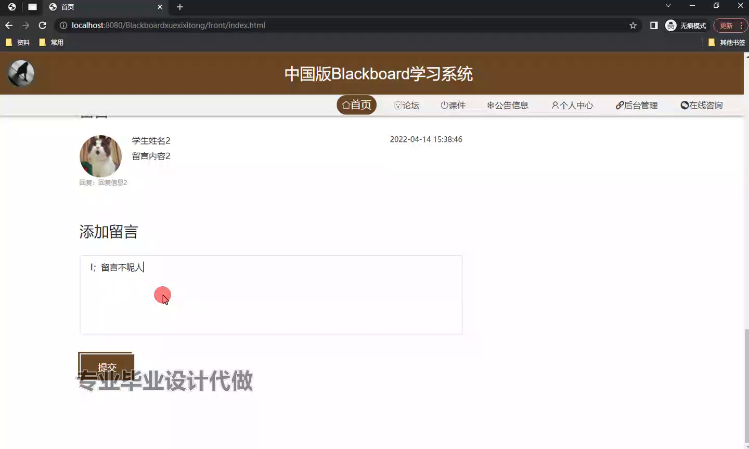The width and height of the screenshot is (749, 449).
Task: Click the address bar URL
Action: (169, 25)
